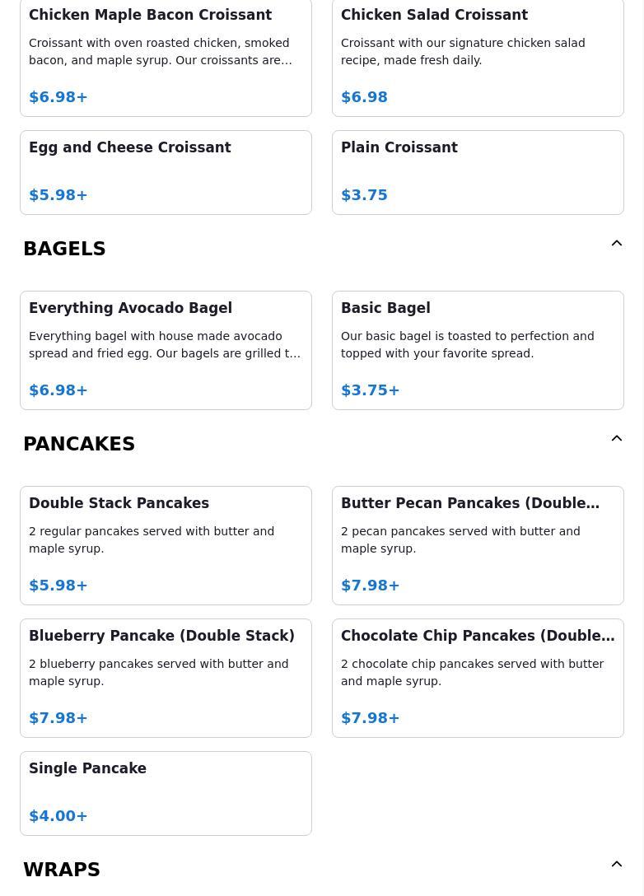The width and height of the screenshot is (644, 896).
Task: Open the Plain Croissant item
Action: tap(478, 173)
